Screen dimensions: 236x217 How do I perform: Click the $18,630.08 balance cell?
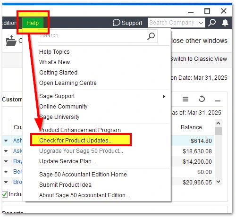coord(197,151)
